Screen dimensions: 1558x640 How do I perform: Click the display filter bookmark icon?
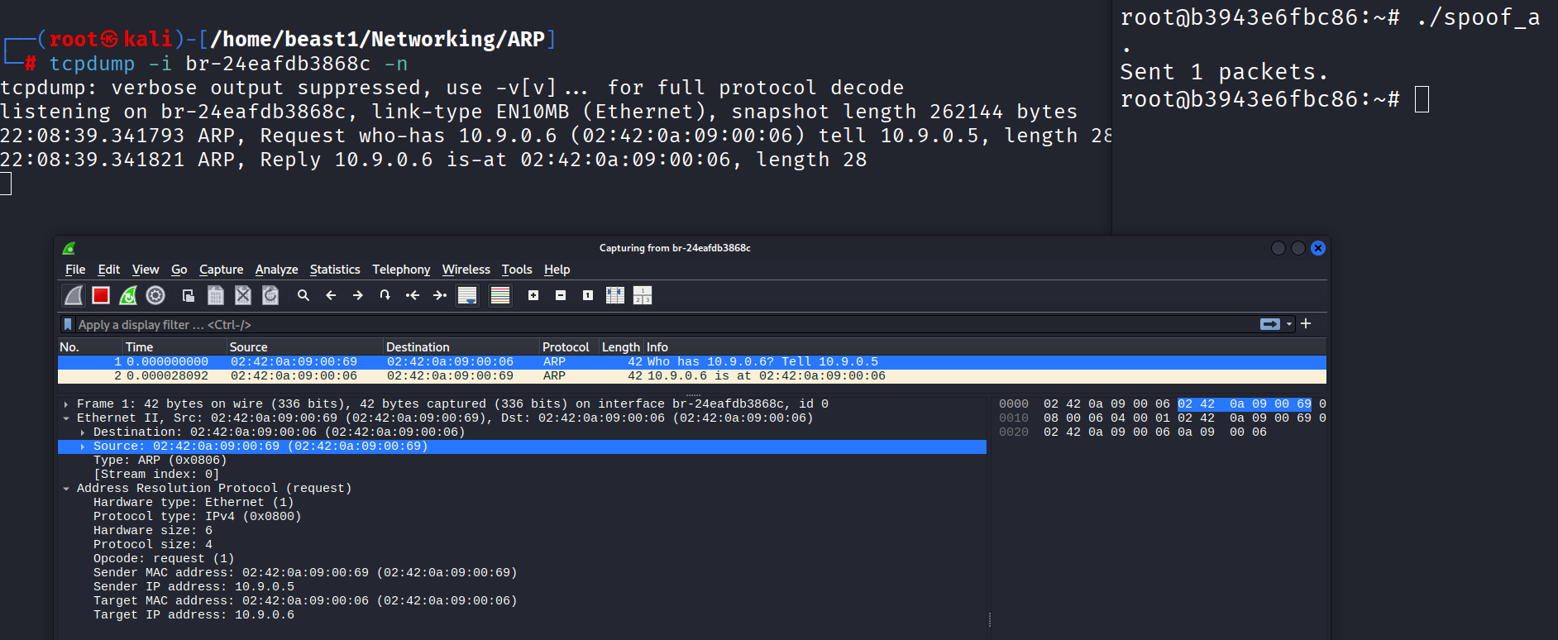click(68, 325)
